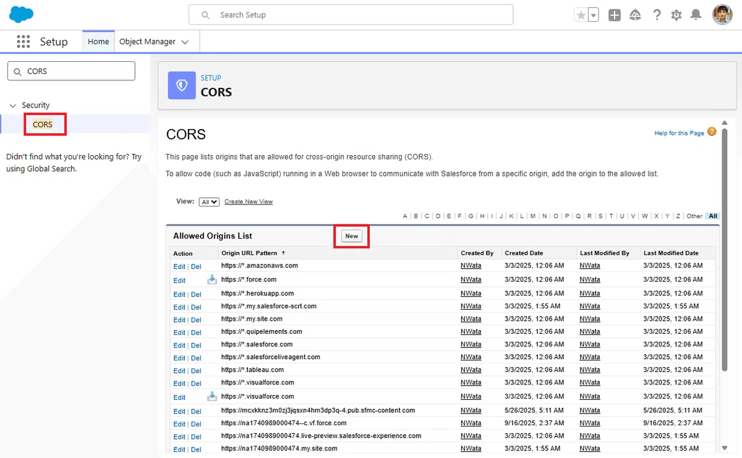Click the Created Date column header

524,253
